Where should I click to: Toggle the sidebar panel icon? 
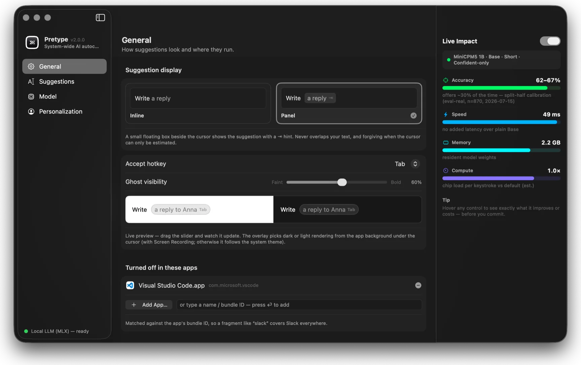pyautogui.click(x=100, y=17)
